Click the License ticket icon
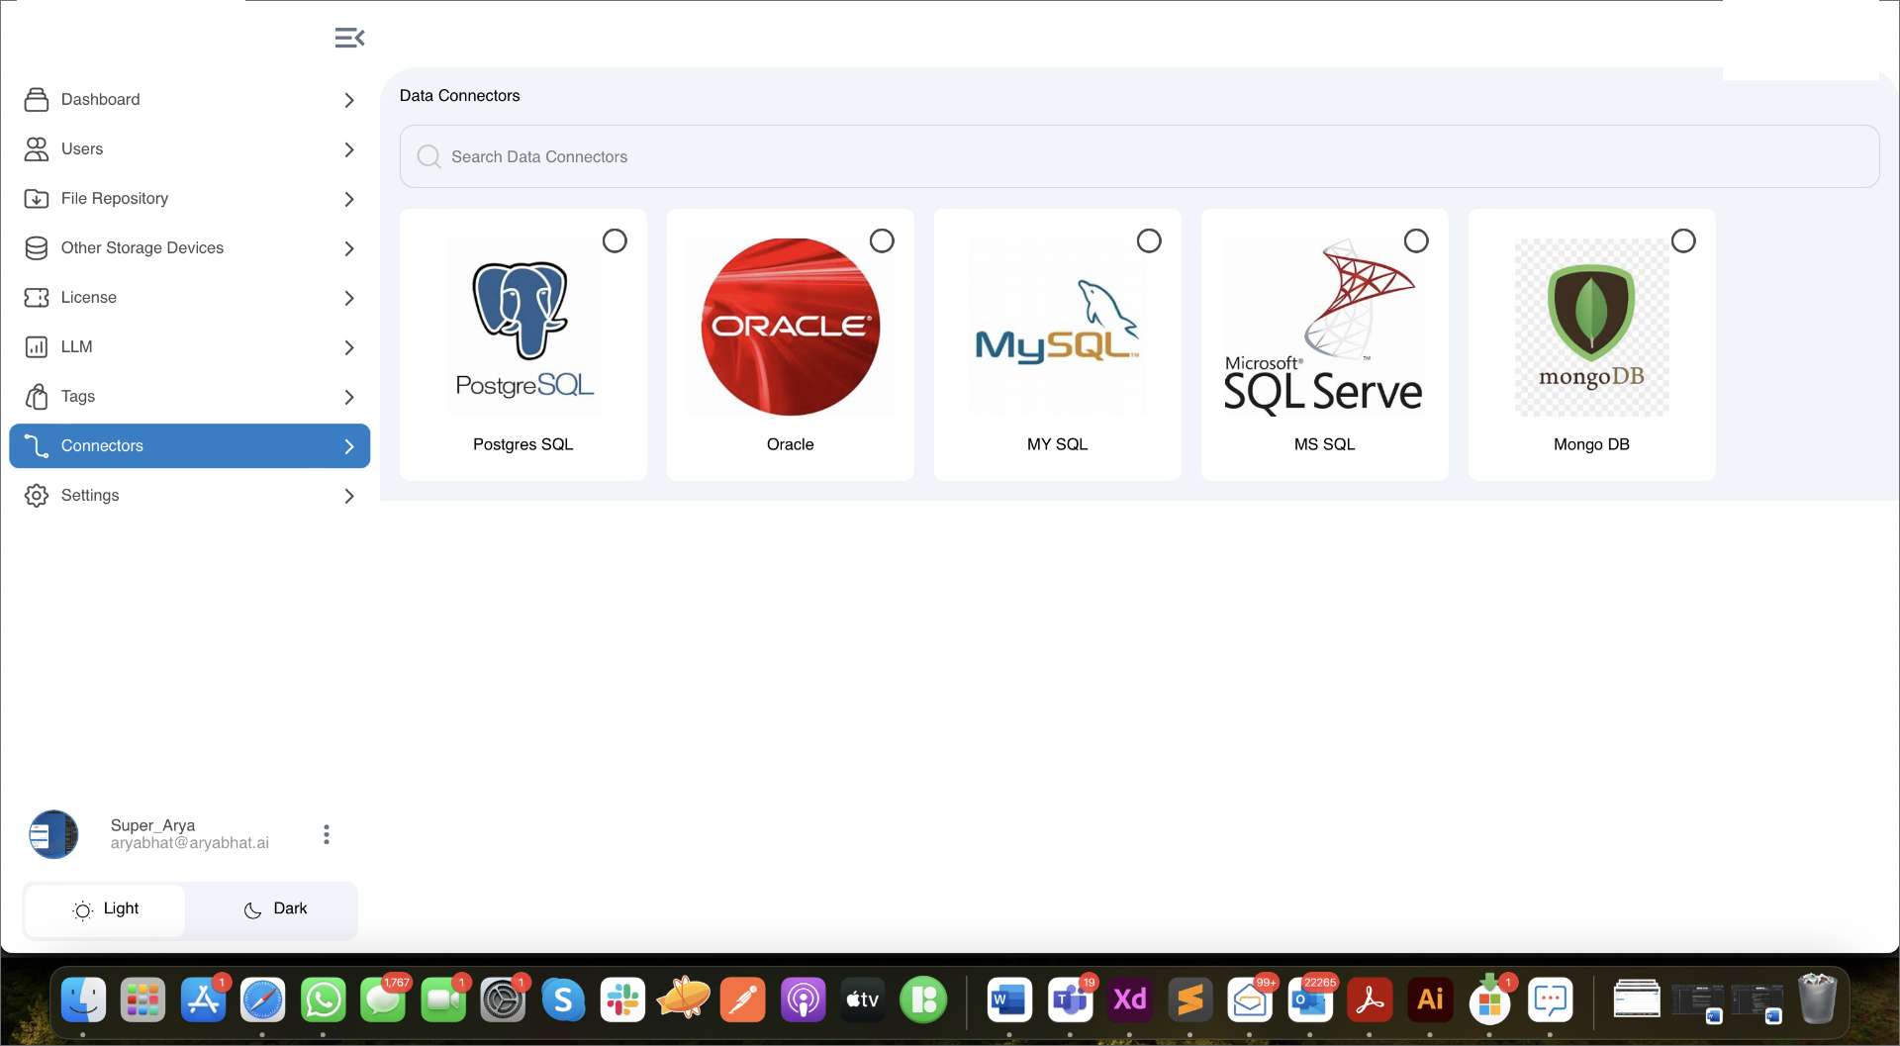This screenshot has height=1046, width=1900. pos(37,297)
